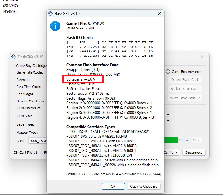Open the Cart type combo box
This screenshot has width=223, height=195.
pyautogui.click(x=37, y=141)
